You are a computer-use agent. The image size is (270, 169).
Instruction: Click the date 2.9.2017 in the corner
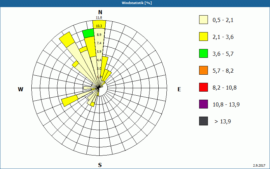[259, 165]
